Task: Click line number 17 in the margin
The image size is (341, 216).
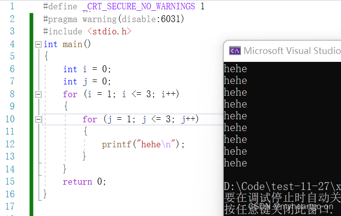Action: 10,206
